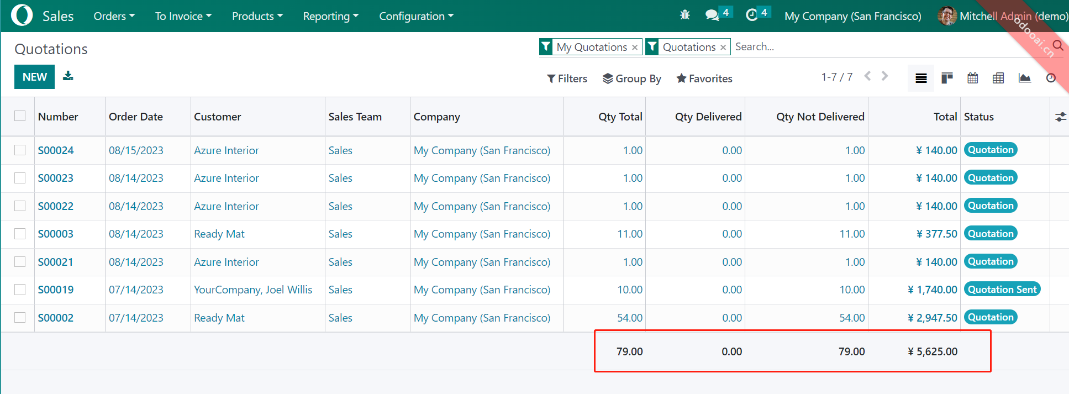Click pager range 1-7 / 7

coord(836,77)
